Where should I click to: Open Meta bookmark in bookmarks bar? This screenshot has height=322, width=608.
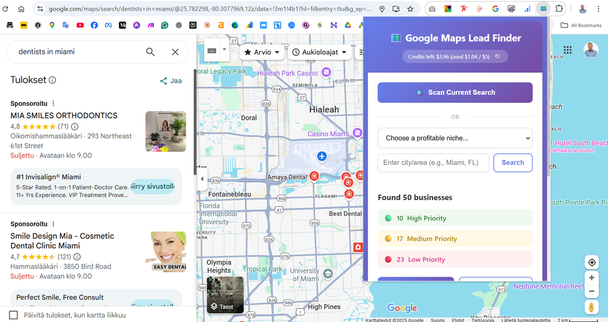(108, 25)
